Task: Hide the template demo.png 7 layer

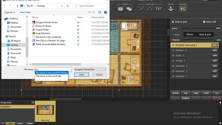Action: pos(173,45)
